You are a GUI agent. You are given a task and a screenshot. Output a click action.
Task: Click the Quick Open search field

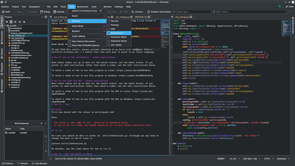pyautogui.click(x=193, y=12)
